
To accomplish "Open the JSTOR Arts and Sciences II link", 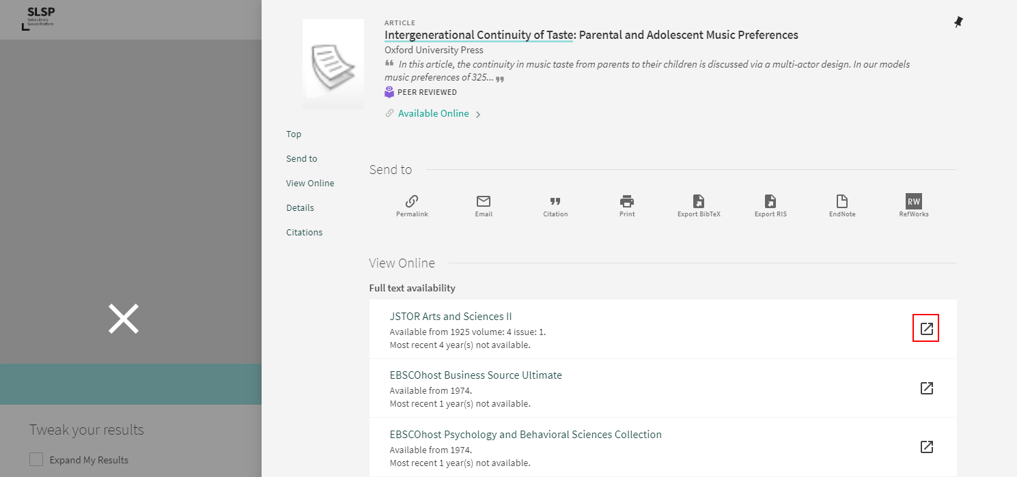I will point(450,317).
